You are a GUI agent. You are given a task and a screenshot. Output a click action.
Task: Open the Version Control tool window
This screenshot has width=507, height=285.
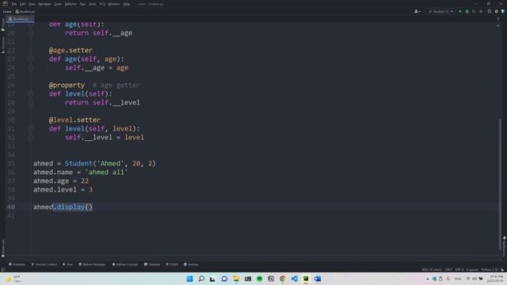pyautogui.click(x=44, y=264)
